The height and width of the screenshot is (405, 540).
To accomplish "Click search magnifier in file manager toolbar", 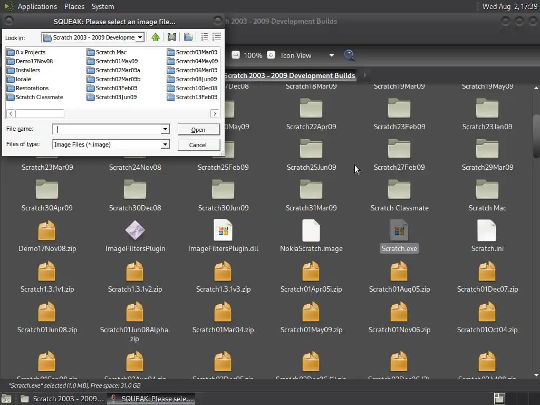I will [x=349, y=55].
